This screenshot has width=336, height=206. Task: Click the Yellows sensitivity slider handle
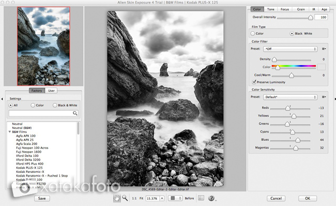tap(294, 116)
